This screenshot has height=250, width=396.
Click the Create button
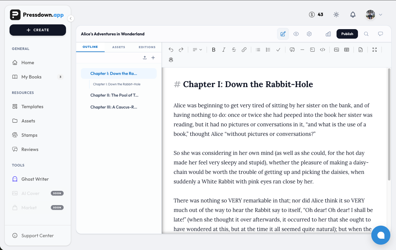tap(38, 30)
